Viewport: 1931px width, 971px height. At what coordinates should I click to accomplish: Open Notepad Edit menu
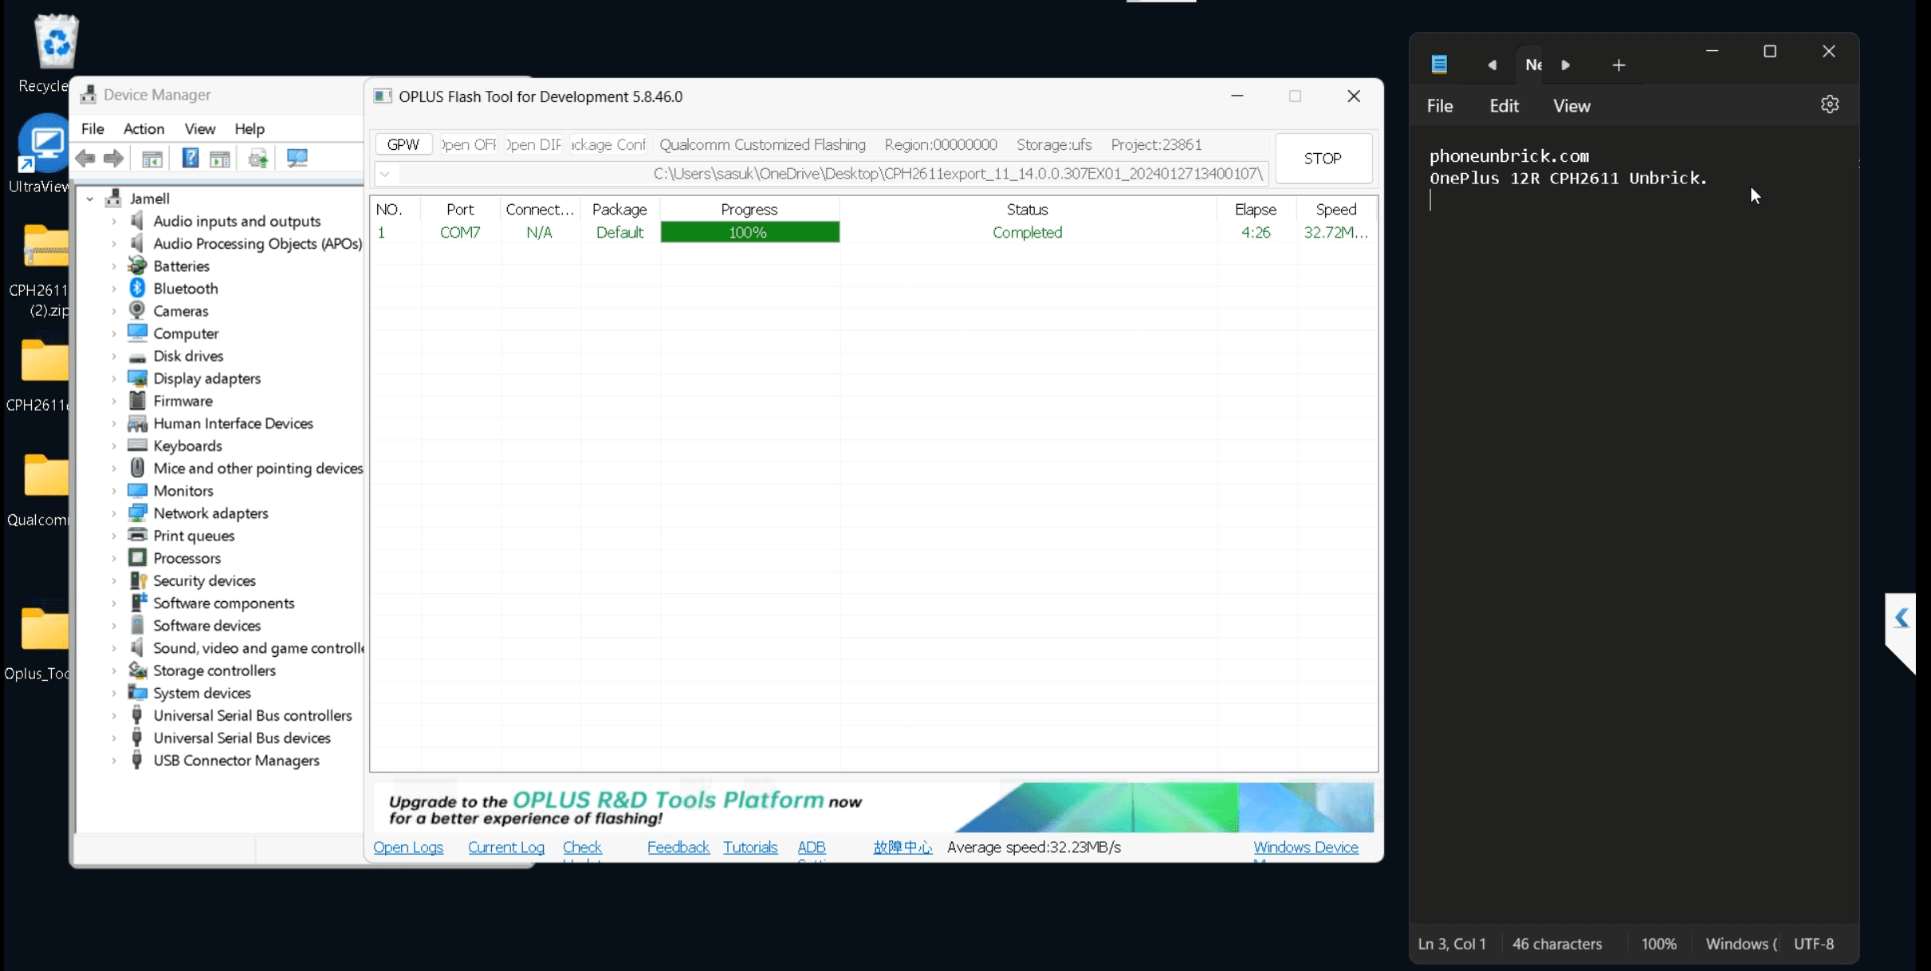coord(1504,105)
